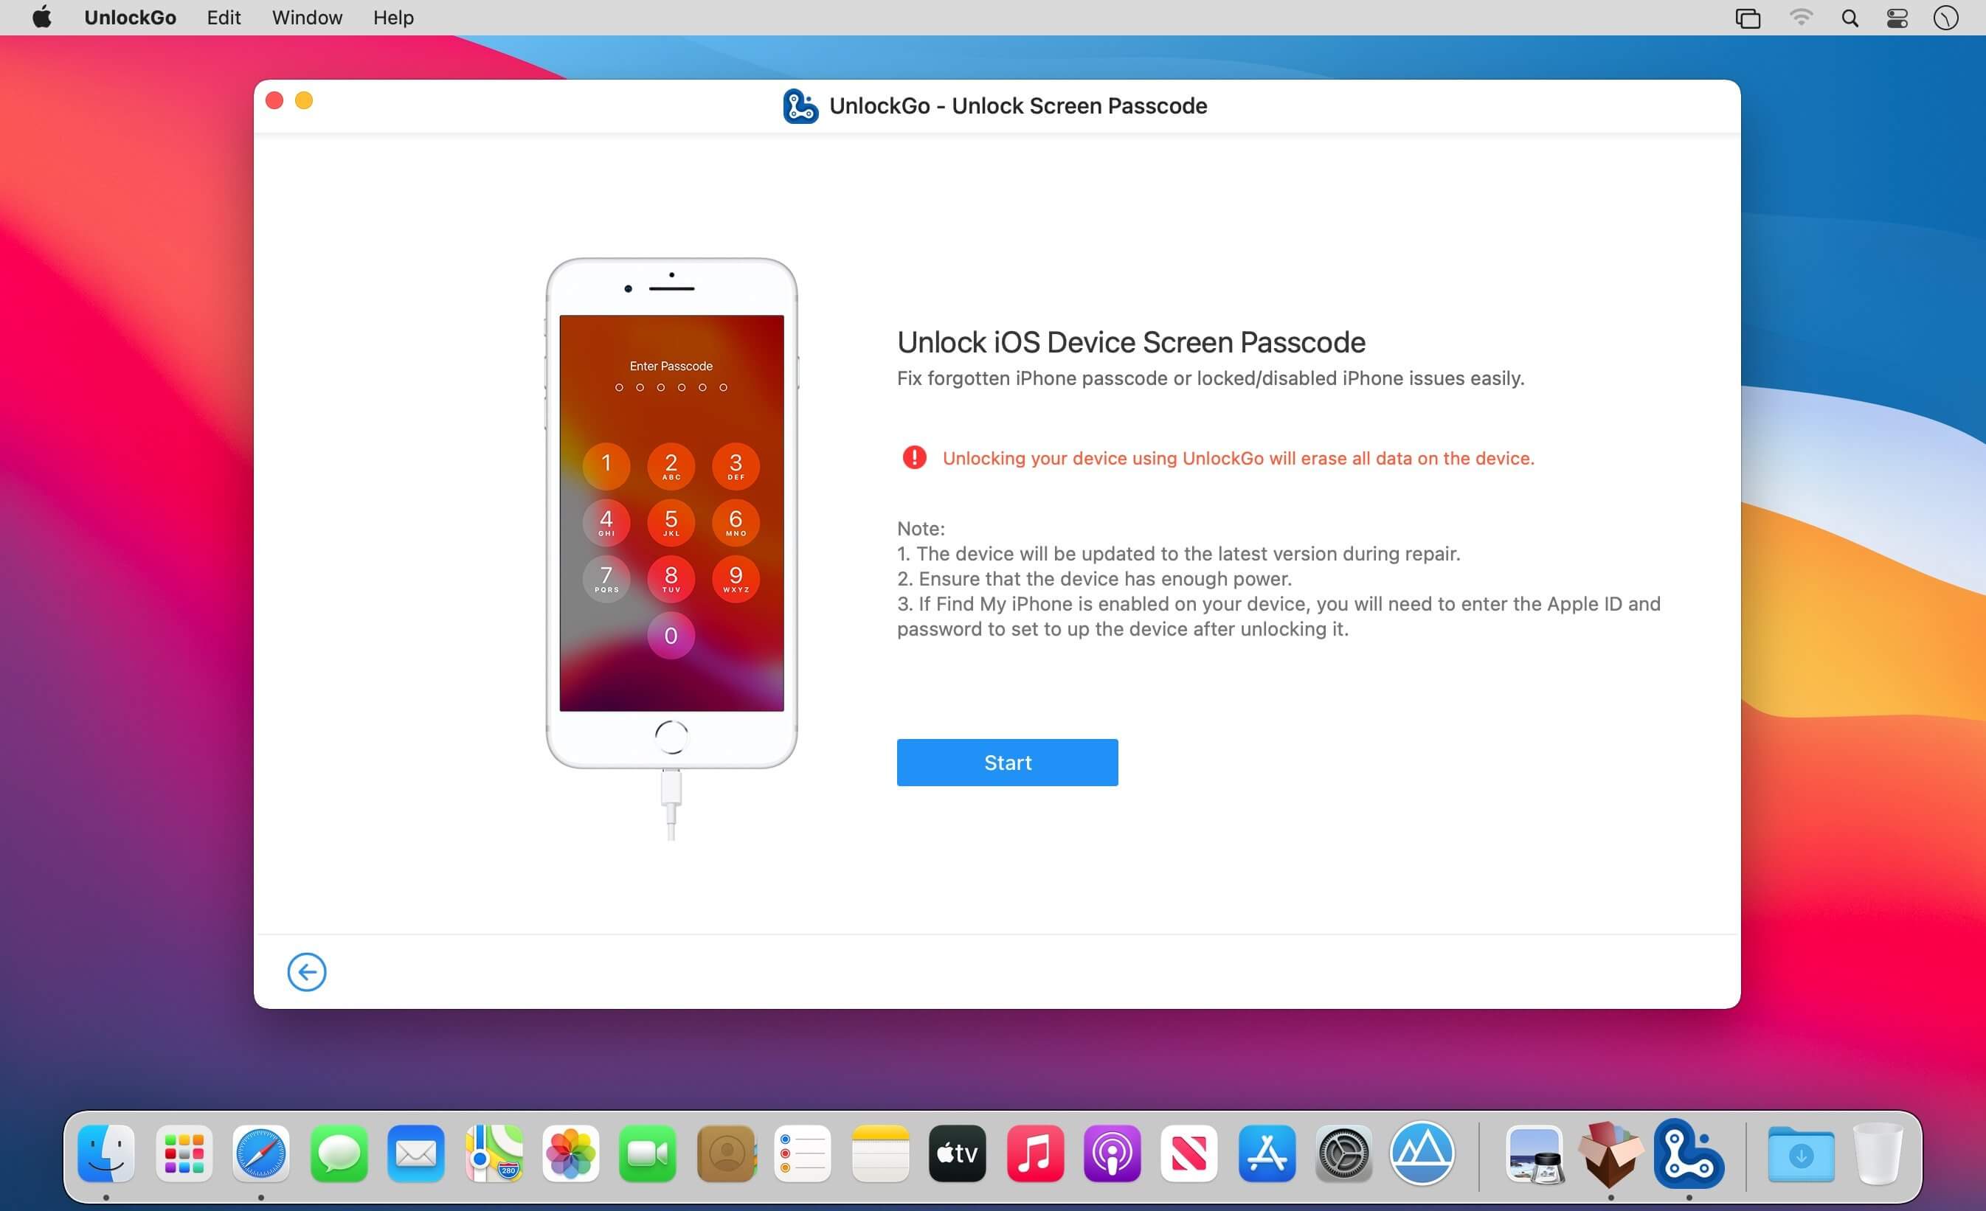Click the UnlockGo logo in title bar
The image size is (1986, 1211).
(800, 106)
